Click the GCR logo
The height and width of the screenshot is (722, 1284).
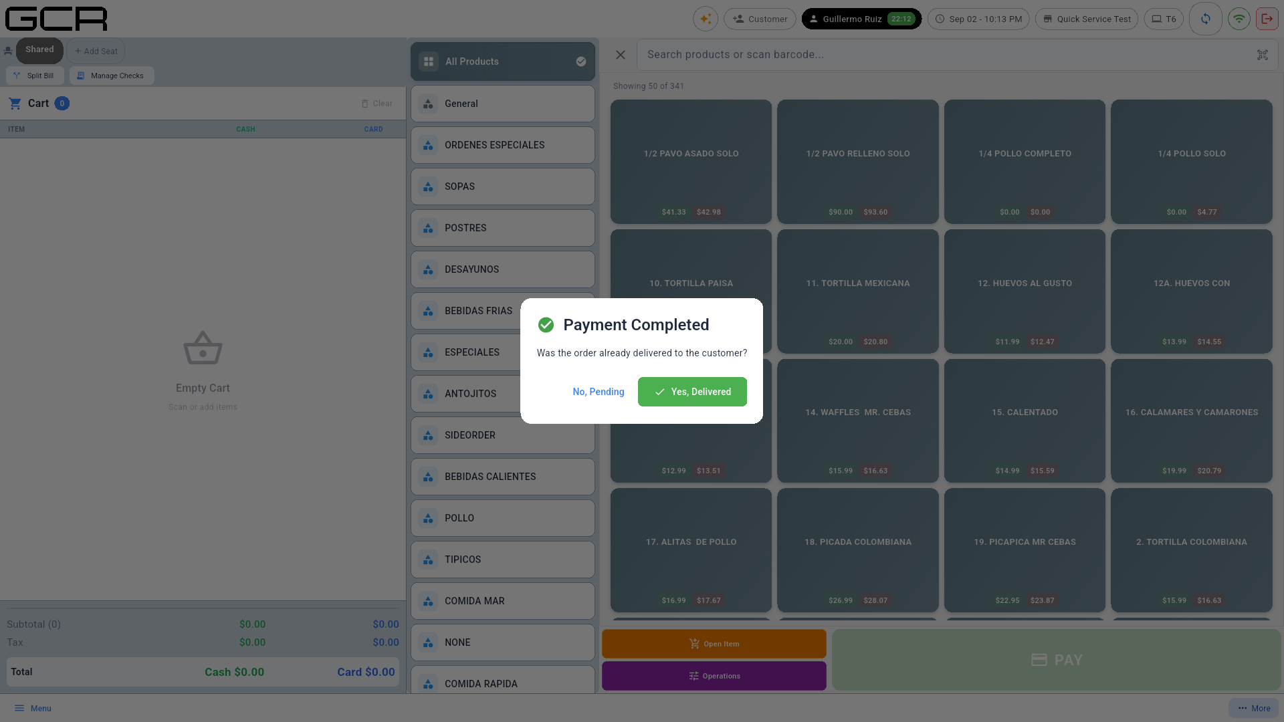56,19
